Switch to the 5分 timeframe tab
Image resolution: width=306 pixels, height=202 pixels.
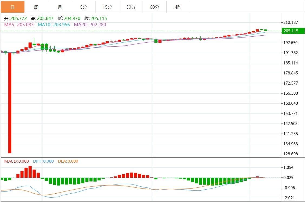[84, 7]
